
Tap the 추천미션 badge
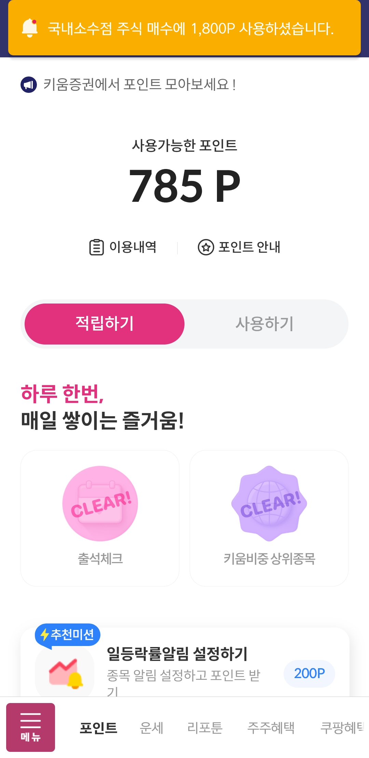point(68,635)
